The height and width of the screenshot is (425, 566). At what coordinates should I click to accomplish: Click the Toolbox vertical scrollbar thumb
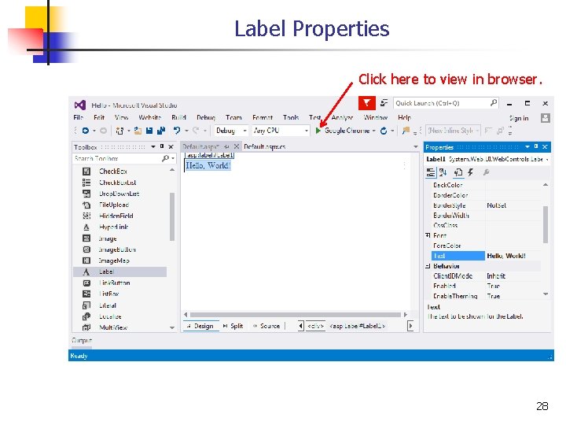coord(172,216)
